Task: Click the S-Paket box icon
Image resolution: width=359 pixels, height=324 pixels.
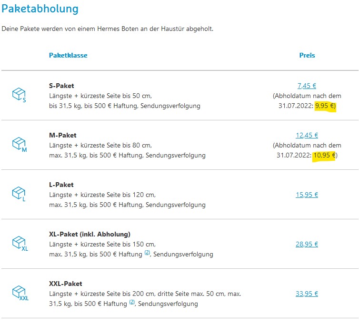Action: 19,95
